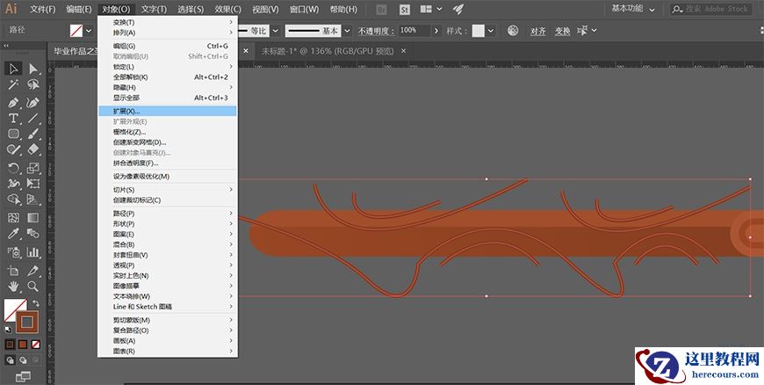Select the Hand tool
Screen dimensions: 764x385
[13, 286]
